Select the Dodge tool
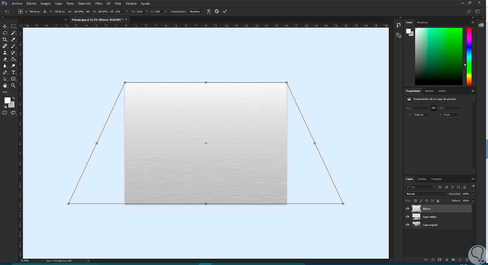Screen dimensions: 488x265 13,66
